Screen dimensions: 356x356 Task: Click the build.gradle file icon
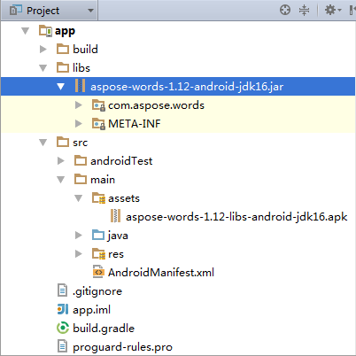coord(63,329)
